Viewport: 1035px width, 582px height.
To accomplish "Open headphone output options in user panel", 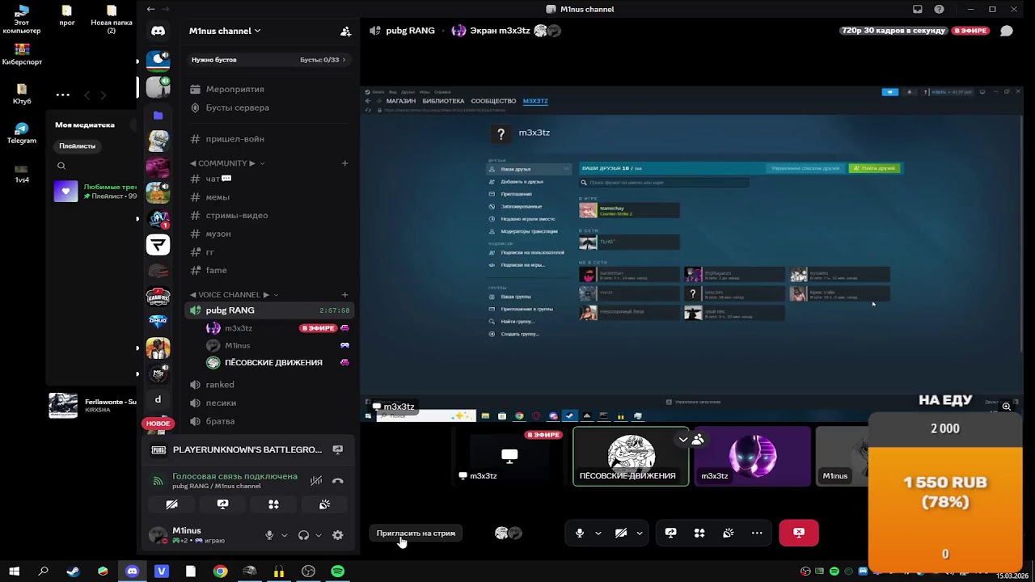I will tap(318, 535).
